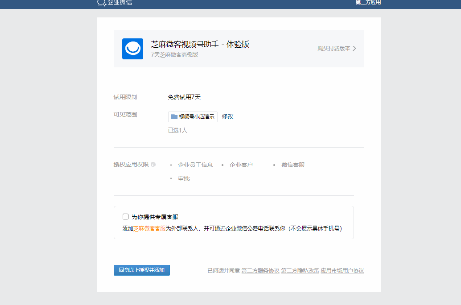The image size is (461, 305).
Task: Open 应用市场用户协议 link
Action: pyautogui.click(x=342, y=271)
